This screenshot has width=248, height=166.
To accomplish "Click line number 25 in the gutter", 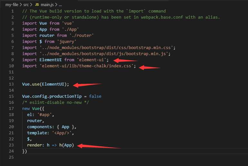I will click(x=11, y=157).
